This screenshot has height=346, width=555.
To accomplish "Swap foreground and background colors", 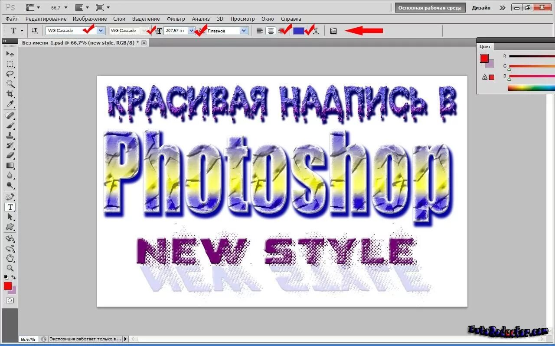I will [13, 277].
